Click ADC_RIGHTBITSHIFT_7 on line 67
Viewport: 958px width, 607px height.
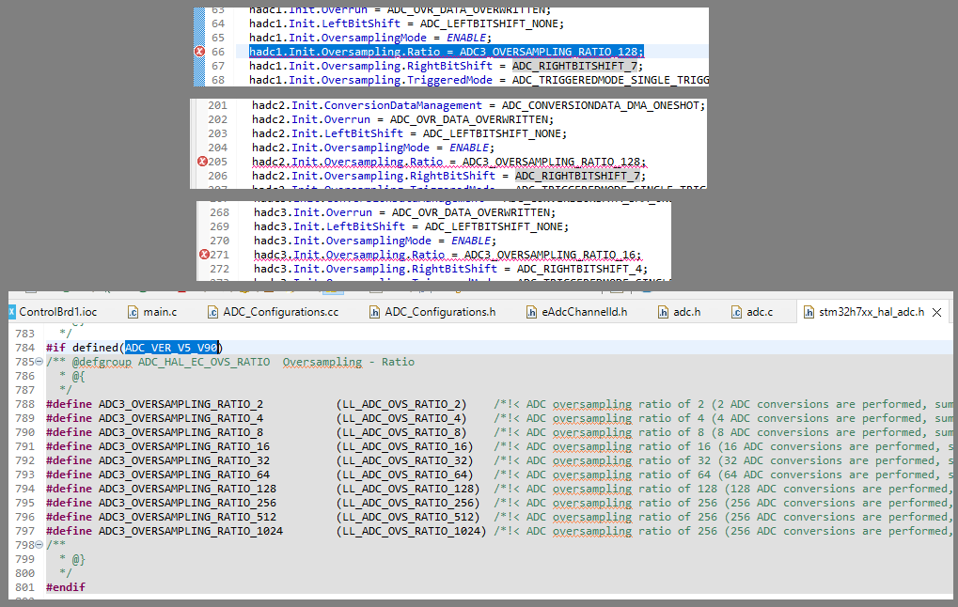point(574,66)
